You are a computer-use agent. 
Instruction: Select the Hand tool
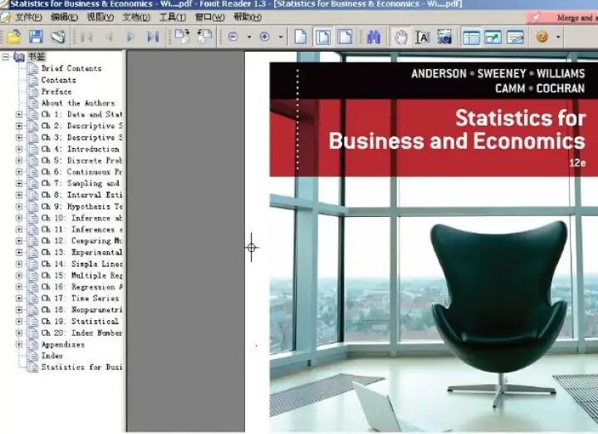click(400, 37)
